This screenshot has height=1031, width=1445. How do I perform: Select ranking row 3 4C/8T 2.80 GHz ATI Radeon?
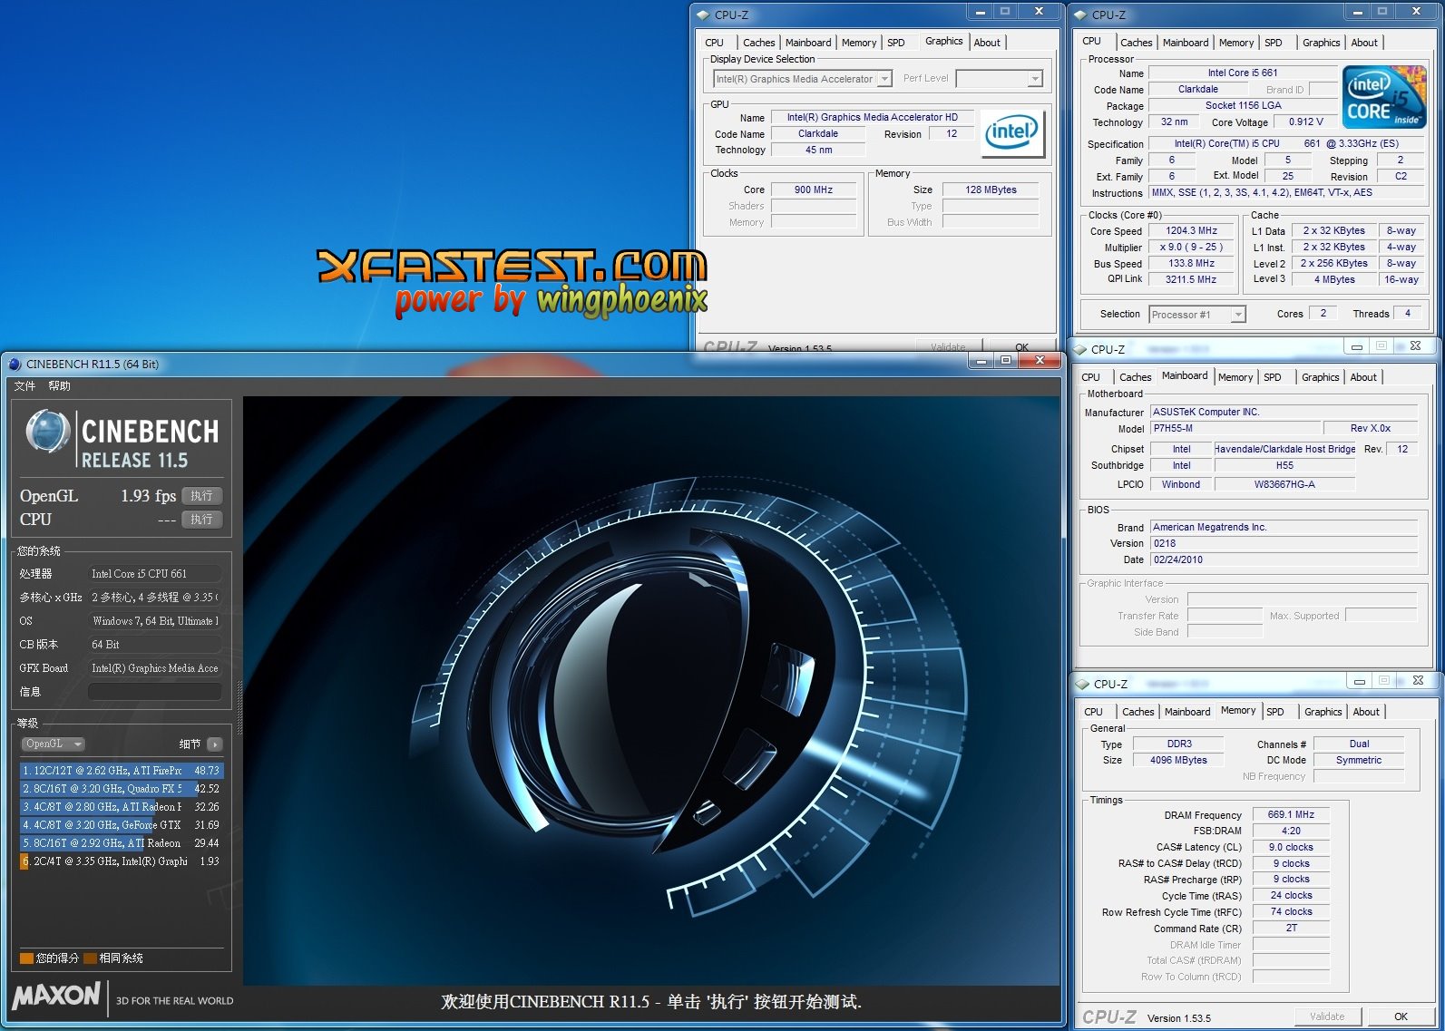[x=122, y=807]
